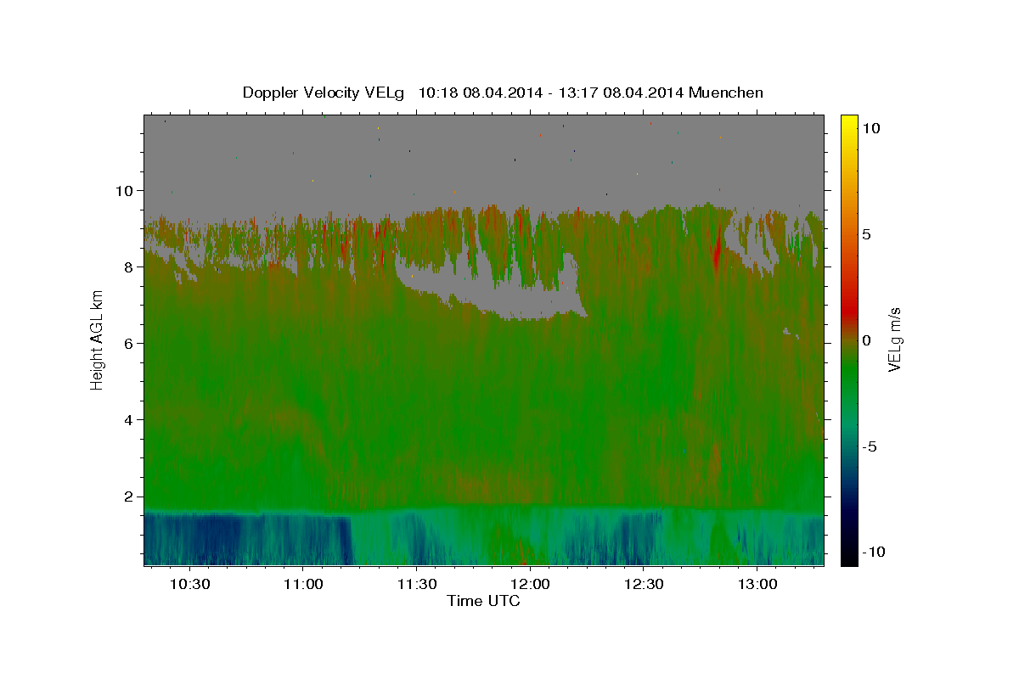This screenshot has width=1019, height=679.
Task: Click the 'Time UTC' axis label
Action: 483,602
